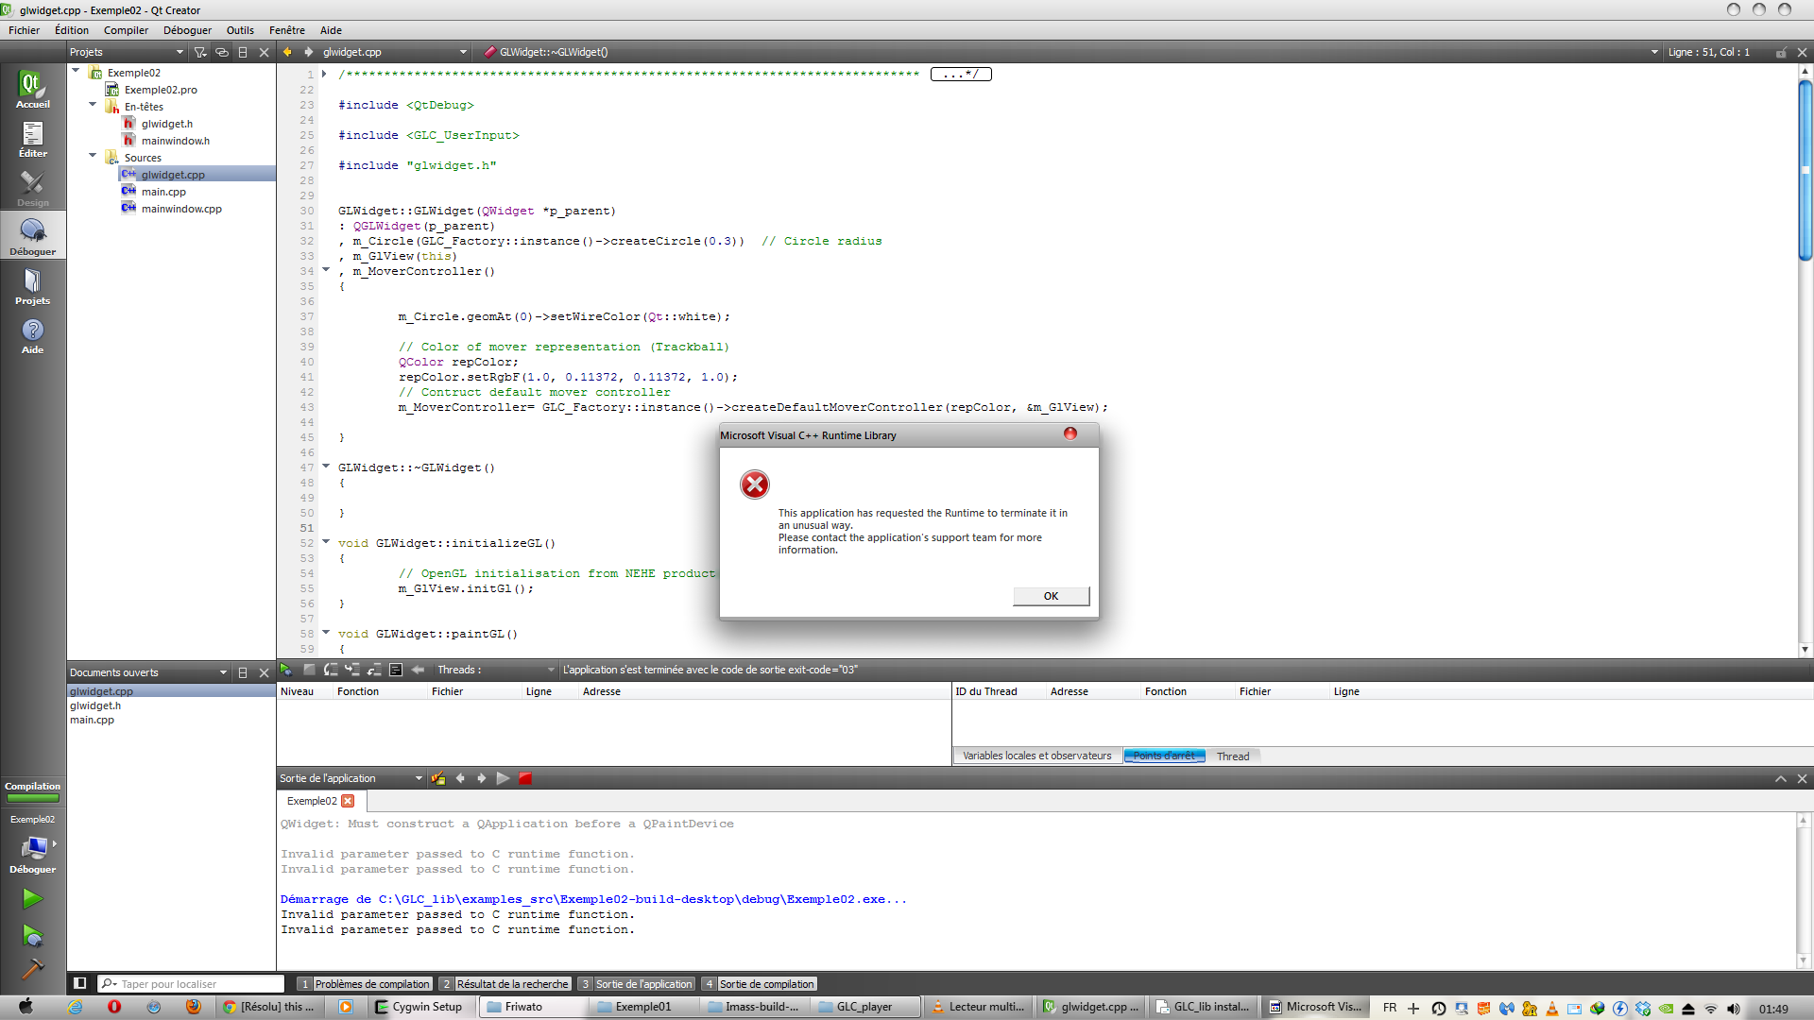Viewport: 1814px width, 1020px height.
Task: Click the filter icon in Projets panel
Action: (200, 52)
